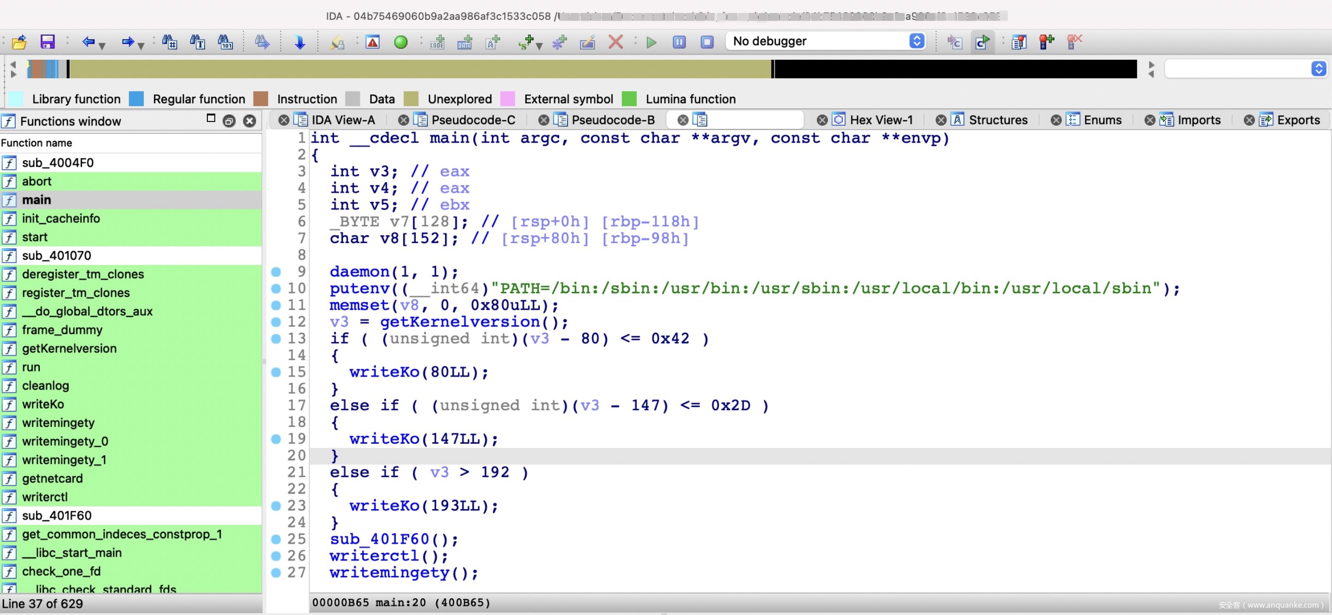Switch to the Imports tab
Screen dimensions: 1332x615
click(x=1198, y=120)
